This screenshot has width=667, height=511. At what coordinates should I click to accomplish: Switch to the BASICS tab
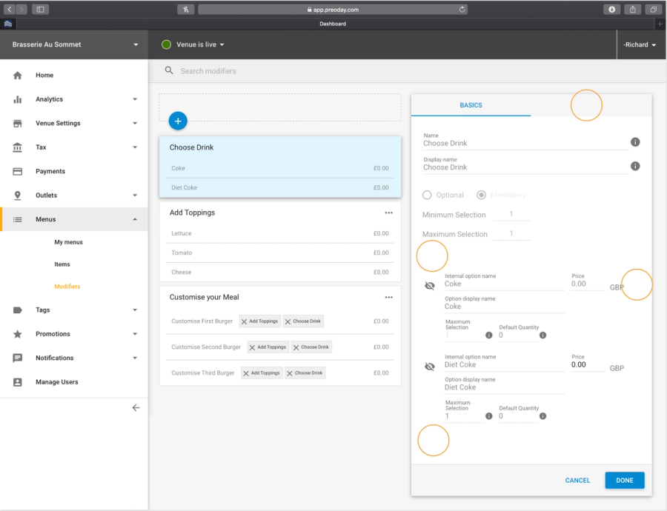[x=471, y=105]
